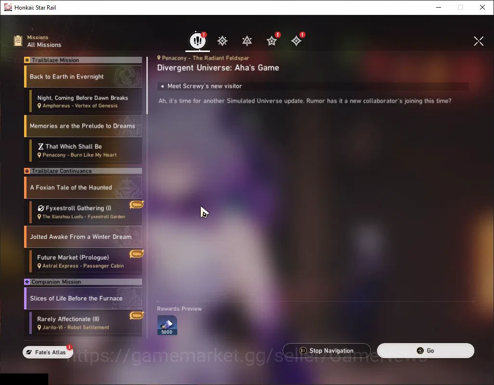Switch to the Trailblaze Mission filter icon
This screenshot has height=385, width=494.
coord(222,40)
